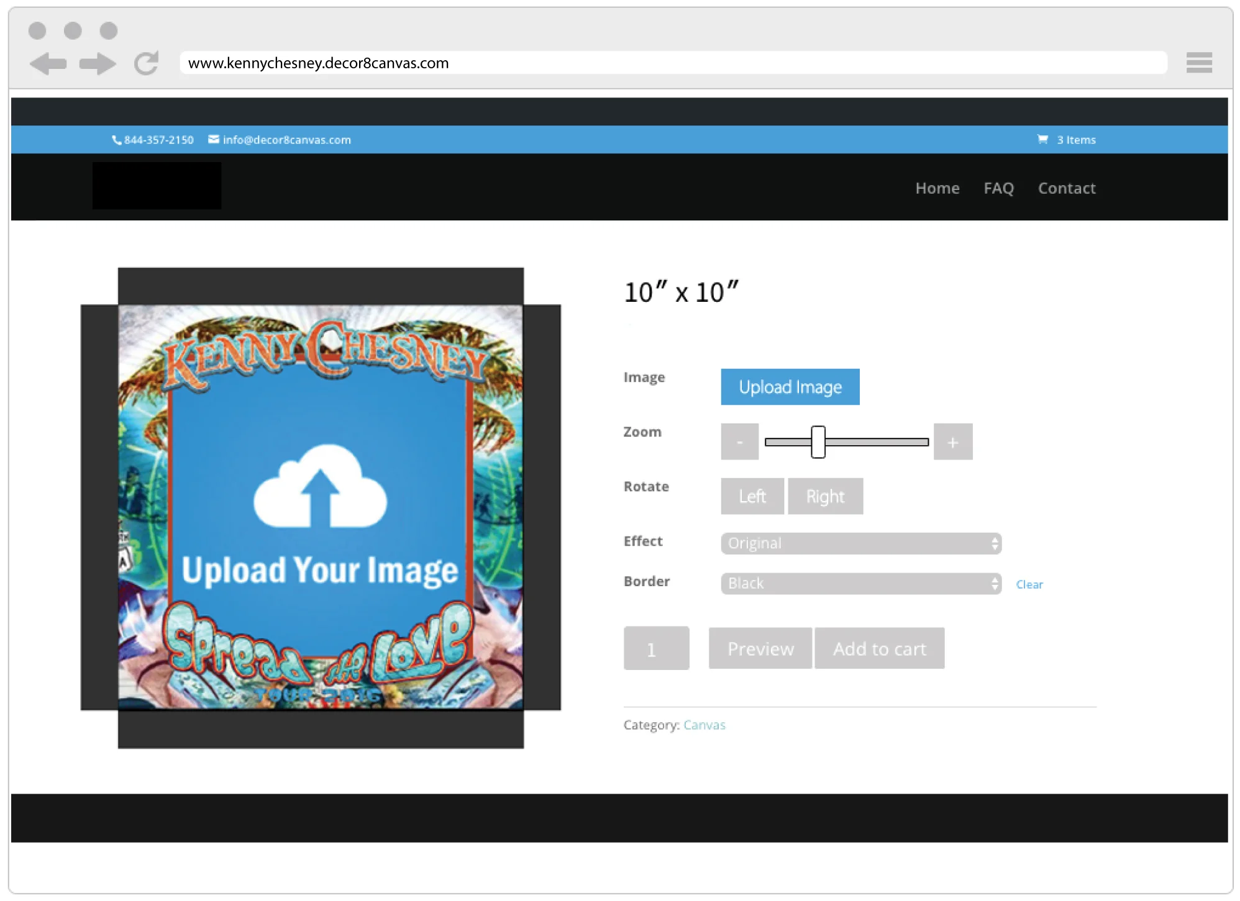Rotate the image Right

tap(825, 496)
